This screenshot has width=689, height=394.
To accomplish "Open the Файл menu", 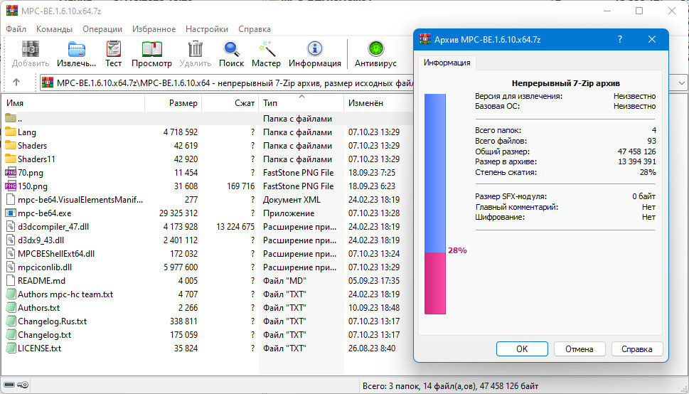I will 16,29.
